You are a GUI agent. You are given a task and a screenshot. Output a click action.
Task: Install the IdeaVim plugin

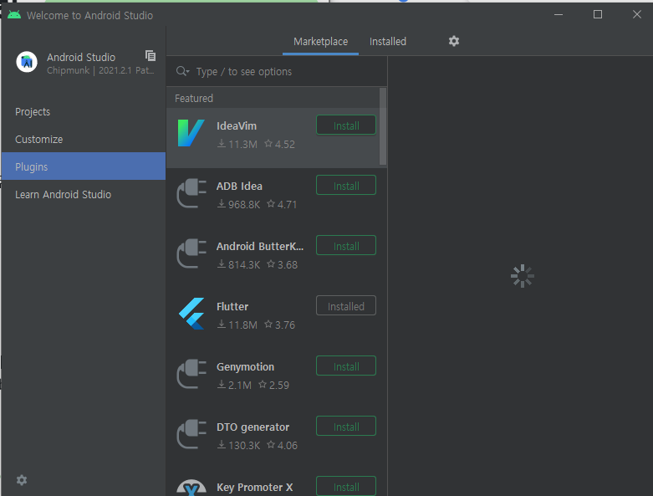pyautogui.click(x=346, y=125)
